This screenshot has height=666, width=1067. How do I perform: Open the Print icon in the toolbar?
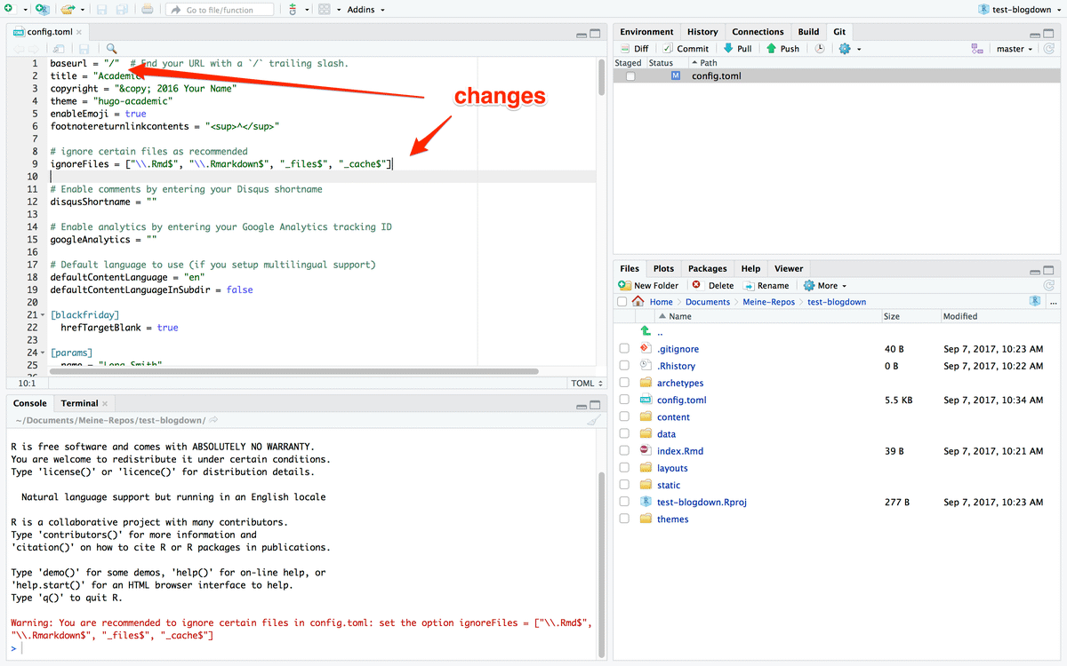[147, 9]
